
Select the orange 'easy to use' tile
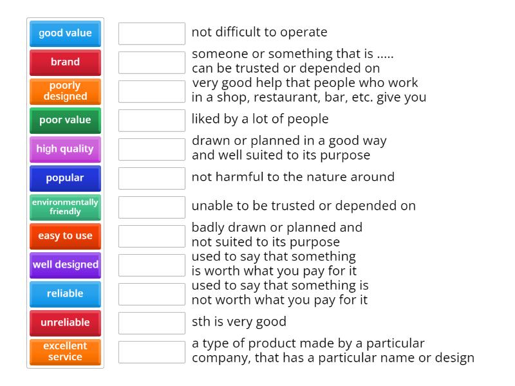[65, 236]
